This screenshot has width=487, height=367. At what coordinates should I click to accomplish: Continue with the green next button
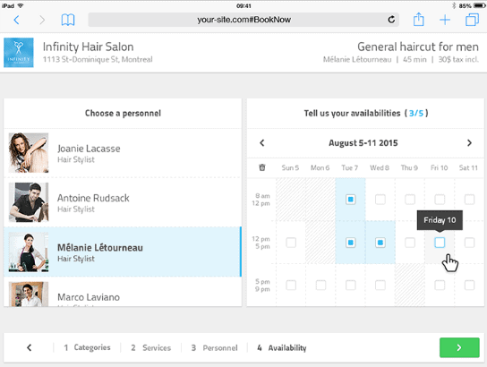click(x=459, y=347)
